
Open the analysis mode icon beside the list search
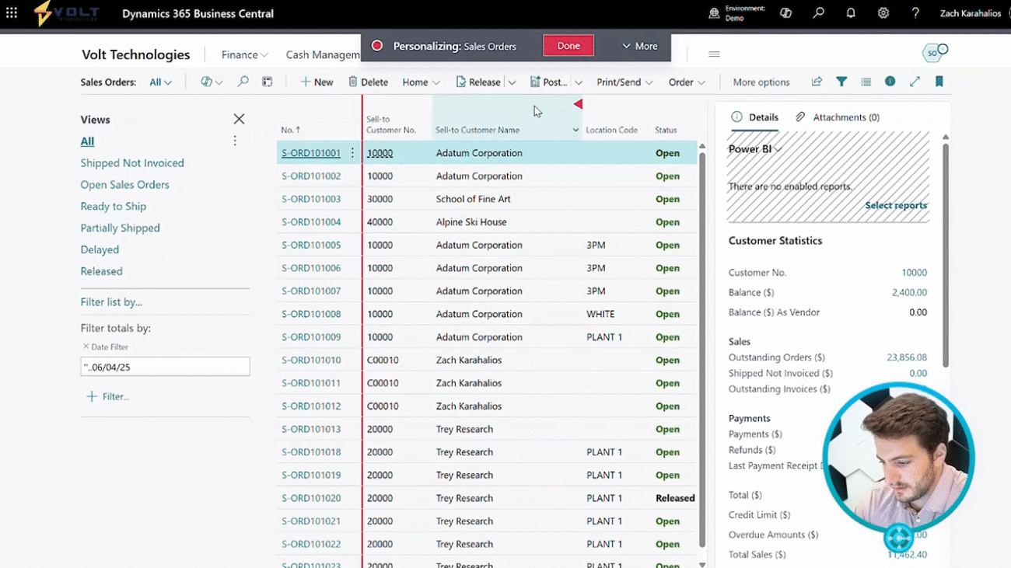(x=267, y=82)
